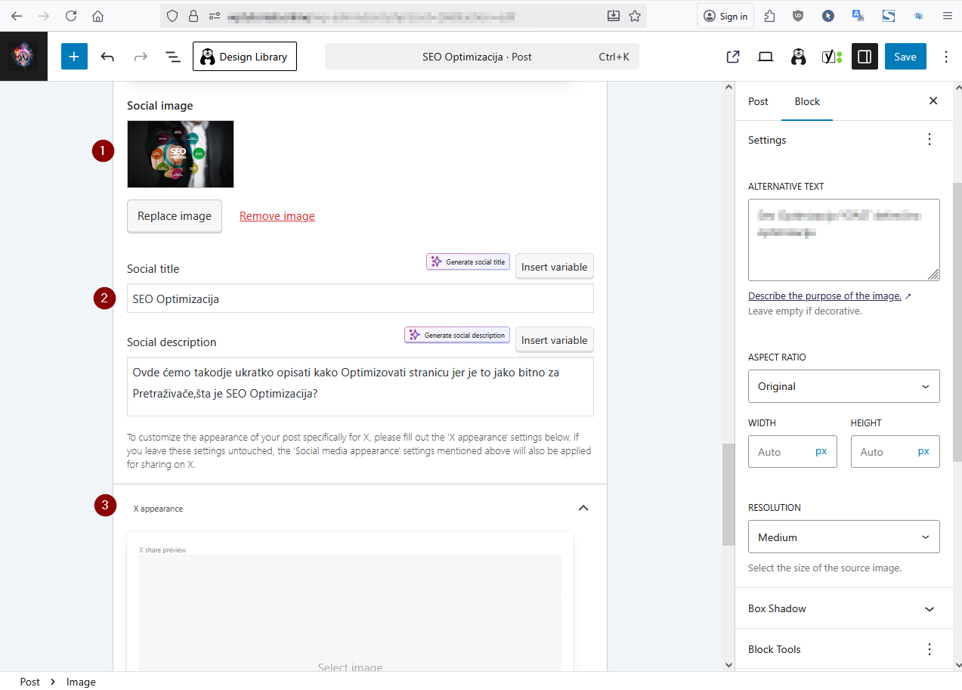Click the Remove image link
The height and width of the screenshot is (690, 962).
point(277,216)
